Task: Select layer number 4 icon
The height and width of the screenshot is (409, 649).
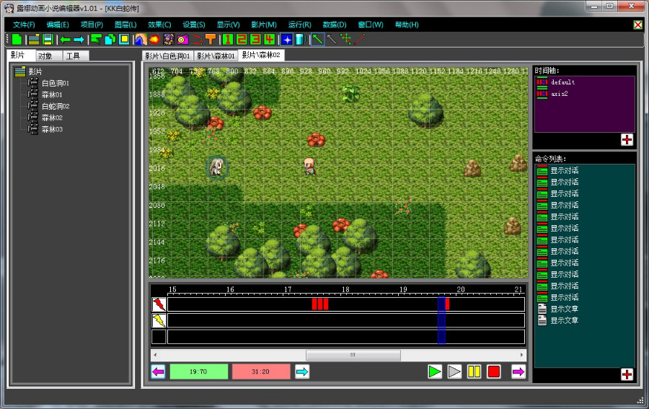Action: (x=270, y=40)
